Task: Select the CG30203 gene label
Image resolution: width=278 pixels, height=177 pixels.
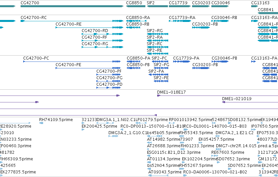Action: pyautogui.click(x=201, y=3)
